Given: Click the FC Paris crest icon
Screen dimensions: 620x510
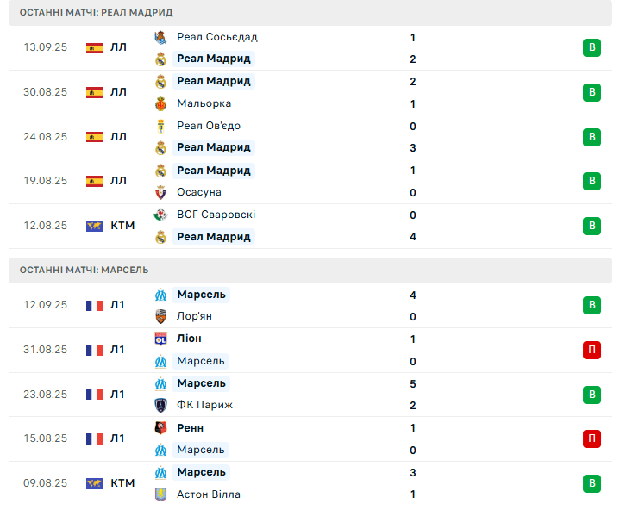Looking at the screenshot, I should (160, 405).
